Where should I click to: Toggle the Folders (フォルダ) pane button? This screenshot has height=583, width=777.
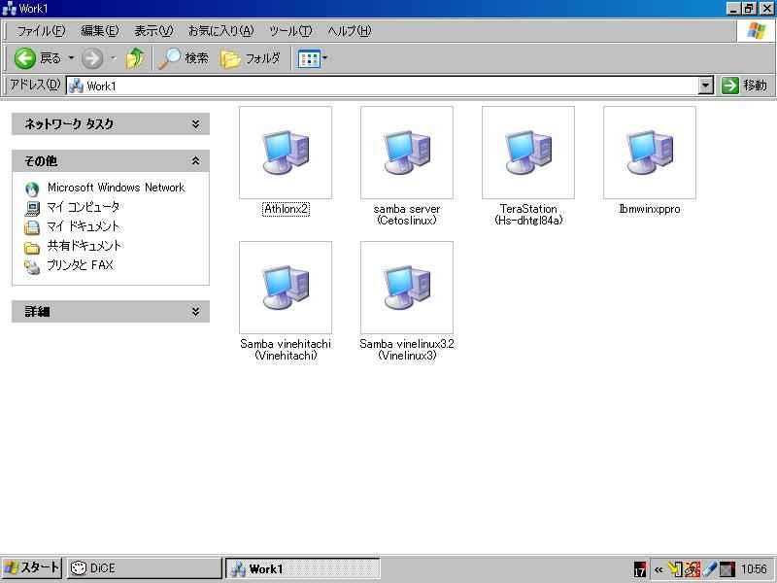pos(251,58)
